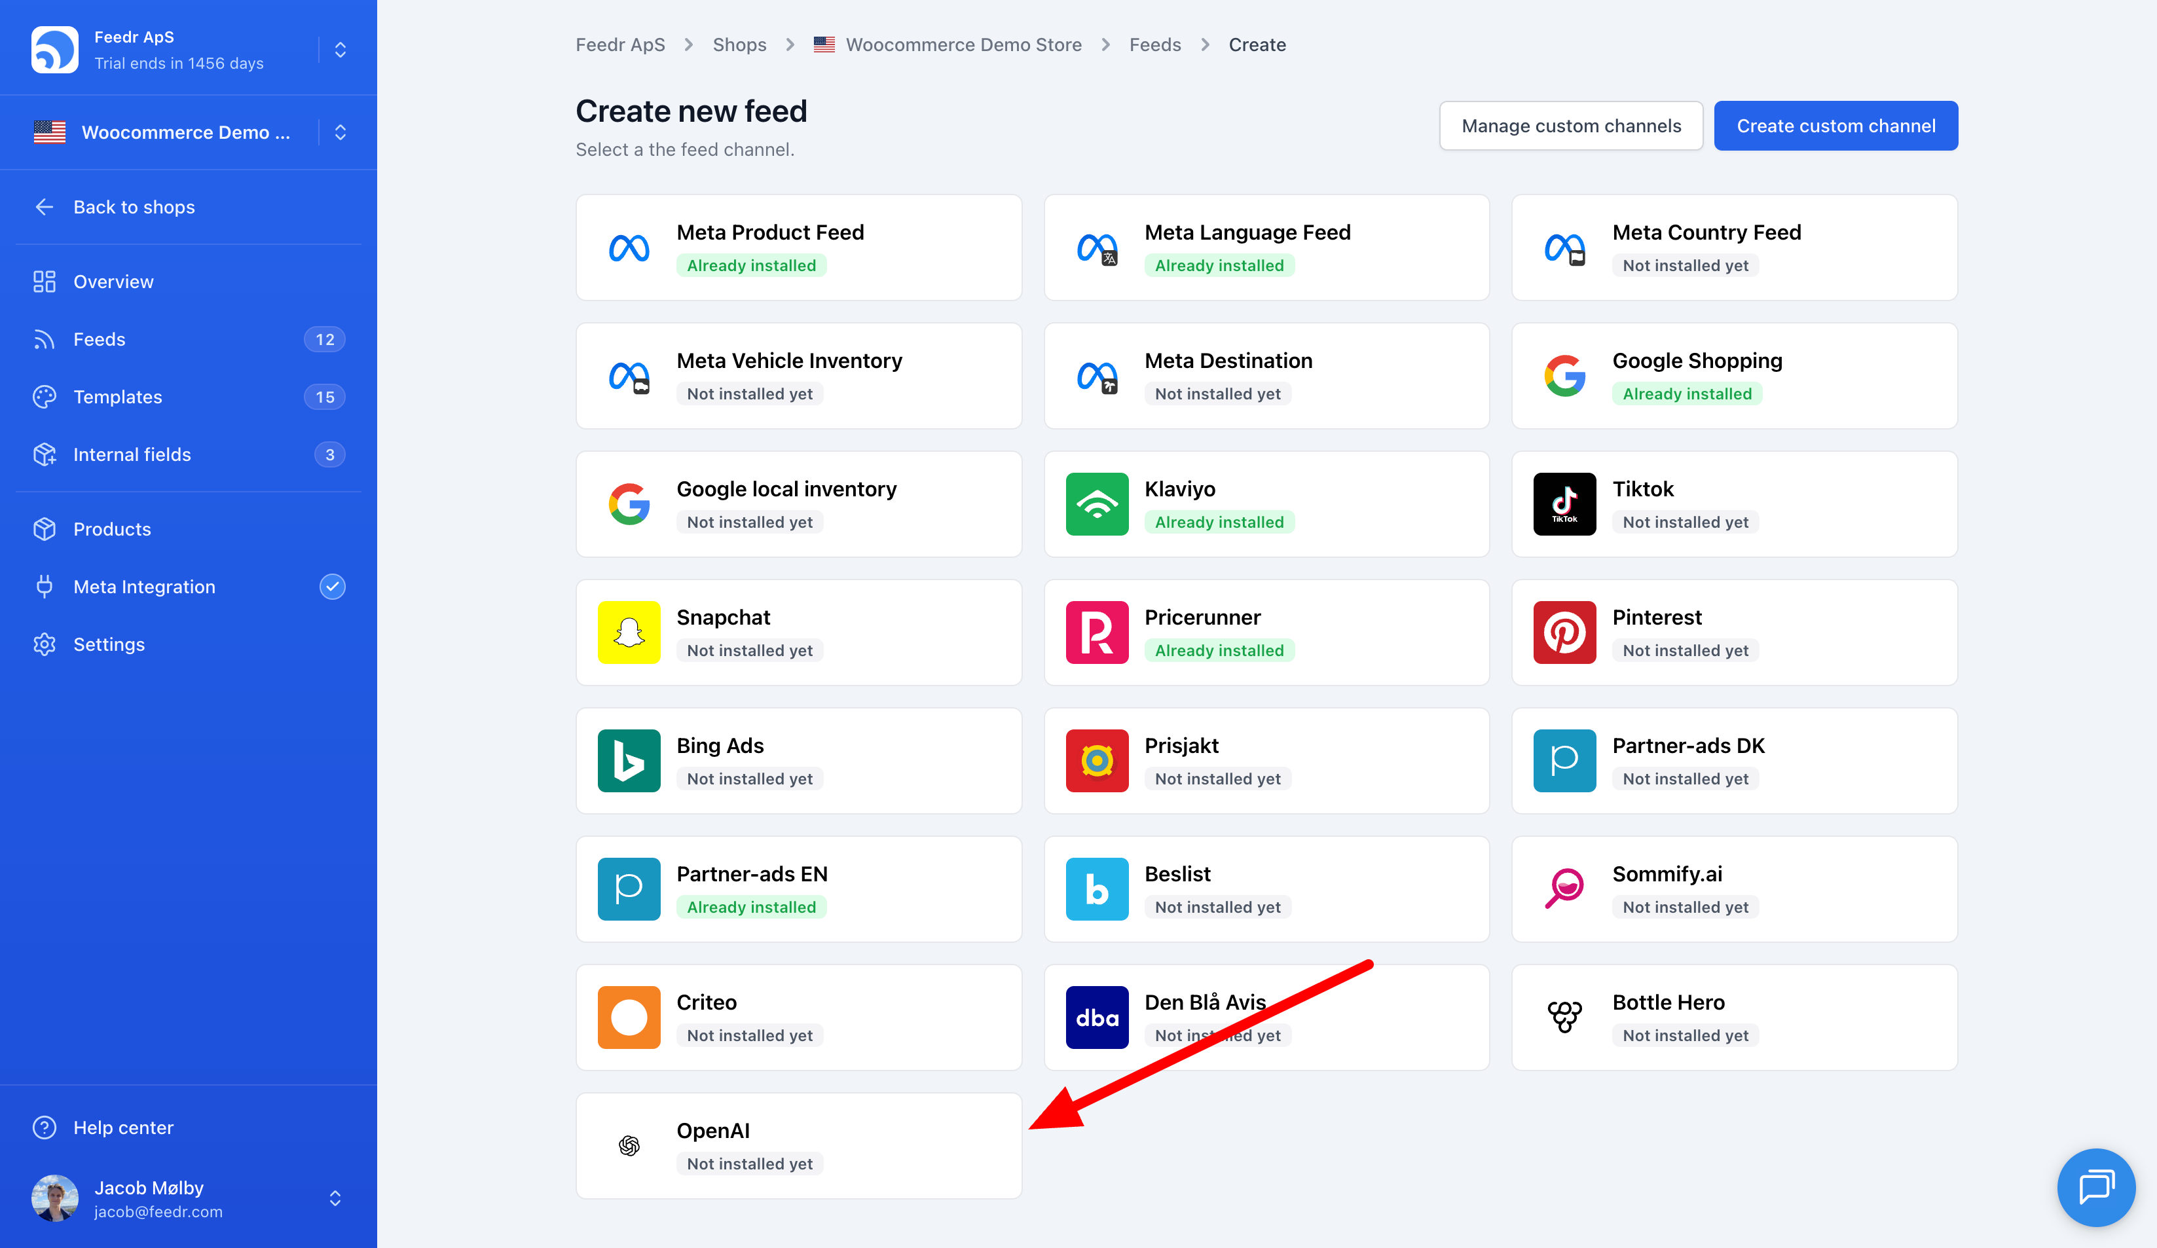The height and width of the screenshot is (1248, 2157).
Task: Click Already installed under Google Shopping
Action: tap(1686, 394)
